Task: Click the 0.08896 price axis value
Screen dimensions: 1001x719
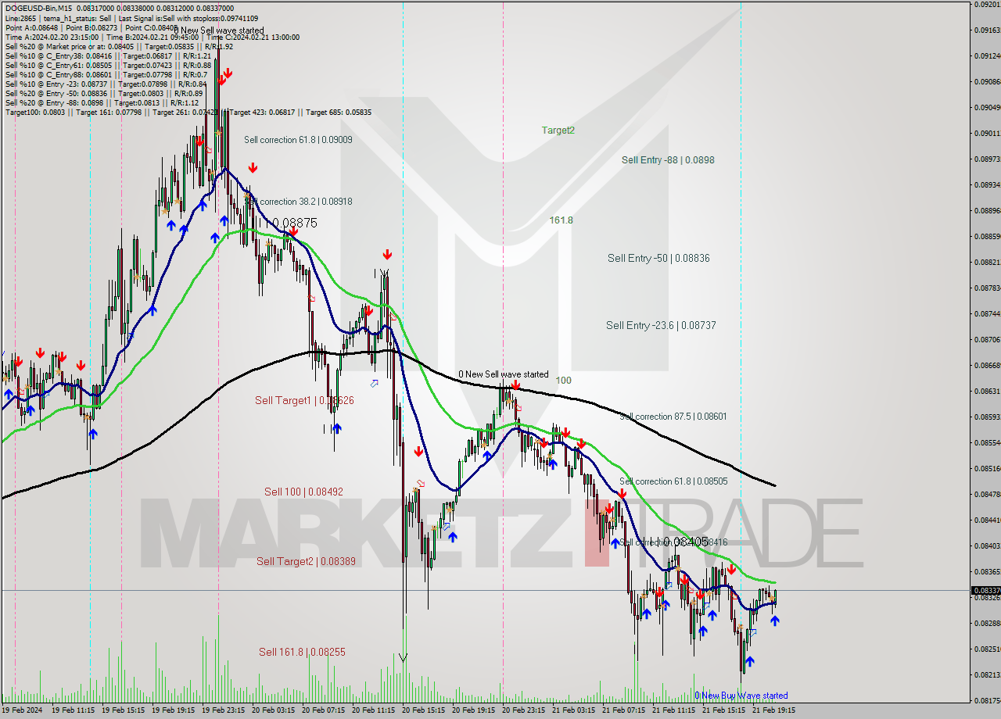Action: [987, 211]
